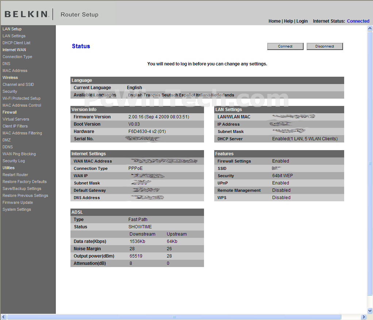Open Security Log page
Viewport: 373px width, 320px height.
[14, 161]
